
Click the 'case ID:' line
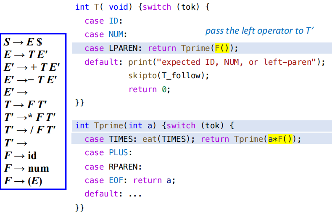pos(103,21)
